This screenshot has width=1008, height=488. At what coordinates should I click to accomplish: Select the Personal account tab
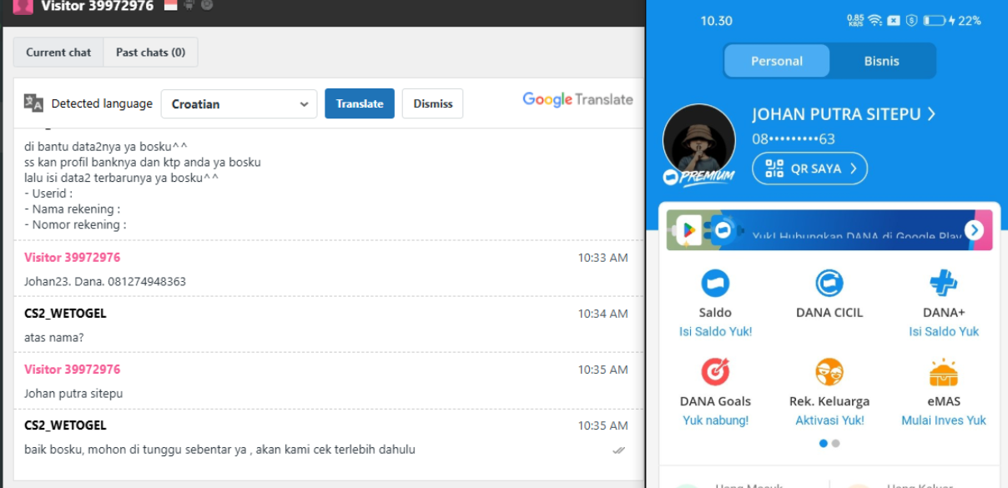777,61
